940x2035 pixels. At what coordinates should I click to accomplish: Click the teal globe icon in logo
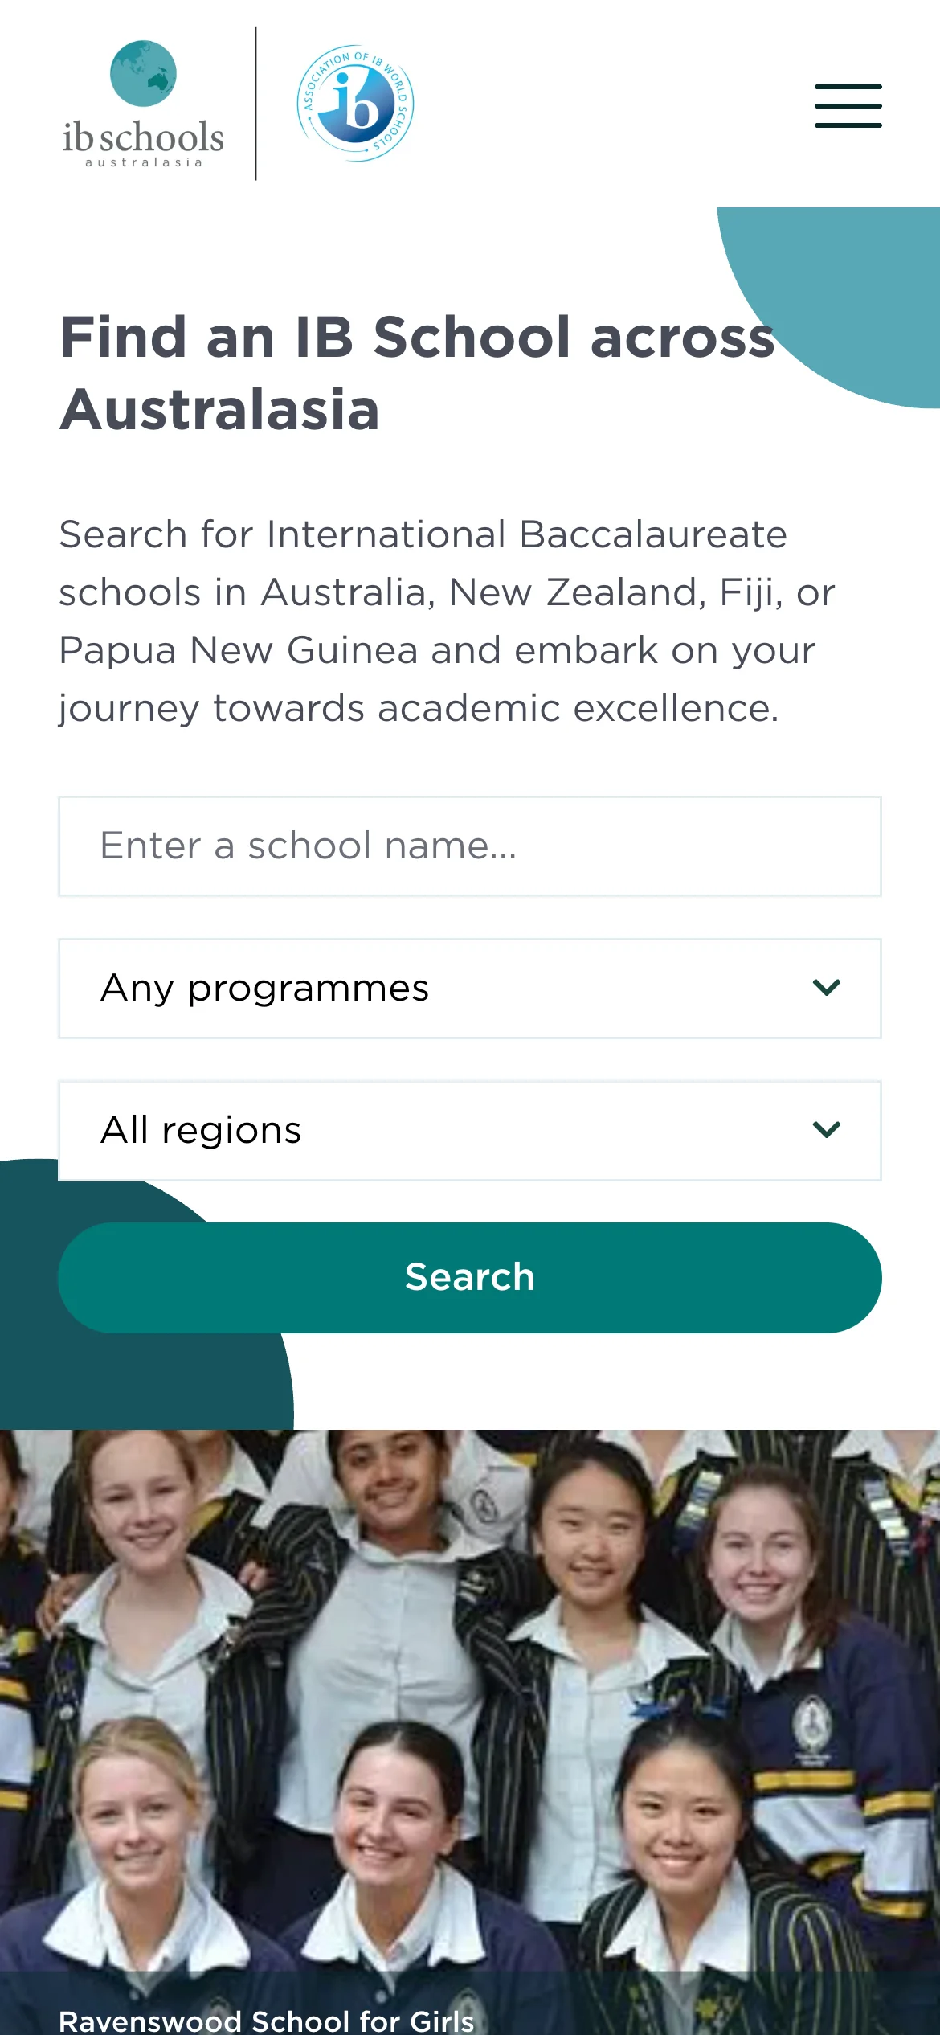pyautogui.click(x=143, y=73)
